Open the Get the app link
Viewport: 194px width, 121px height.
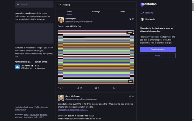pos(34,115)
